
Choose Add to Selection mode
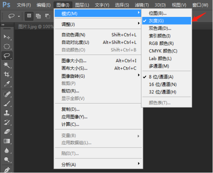38,16
